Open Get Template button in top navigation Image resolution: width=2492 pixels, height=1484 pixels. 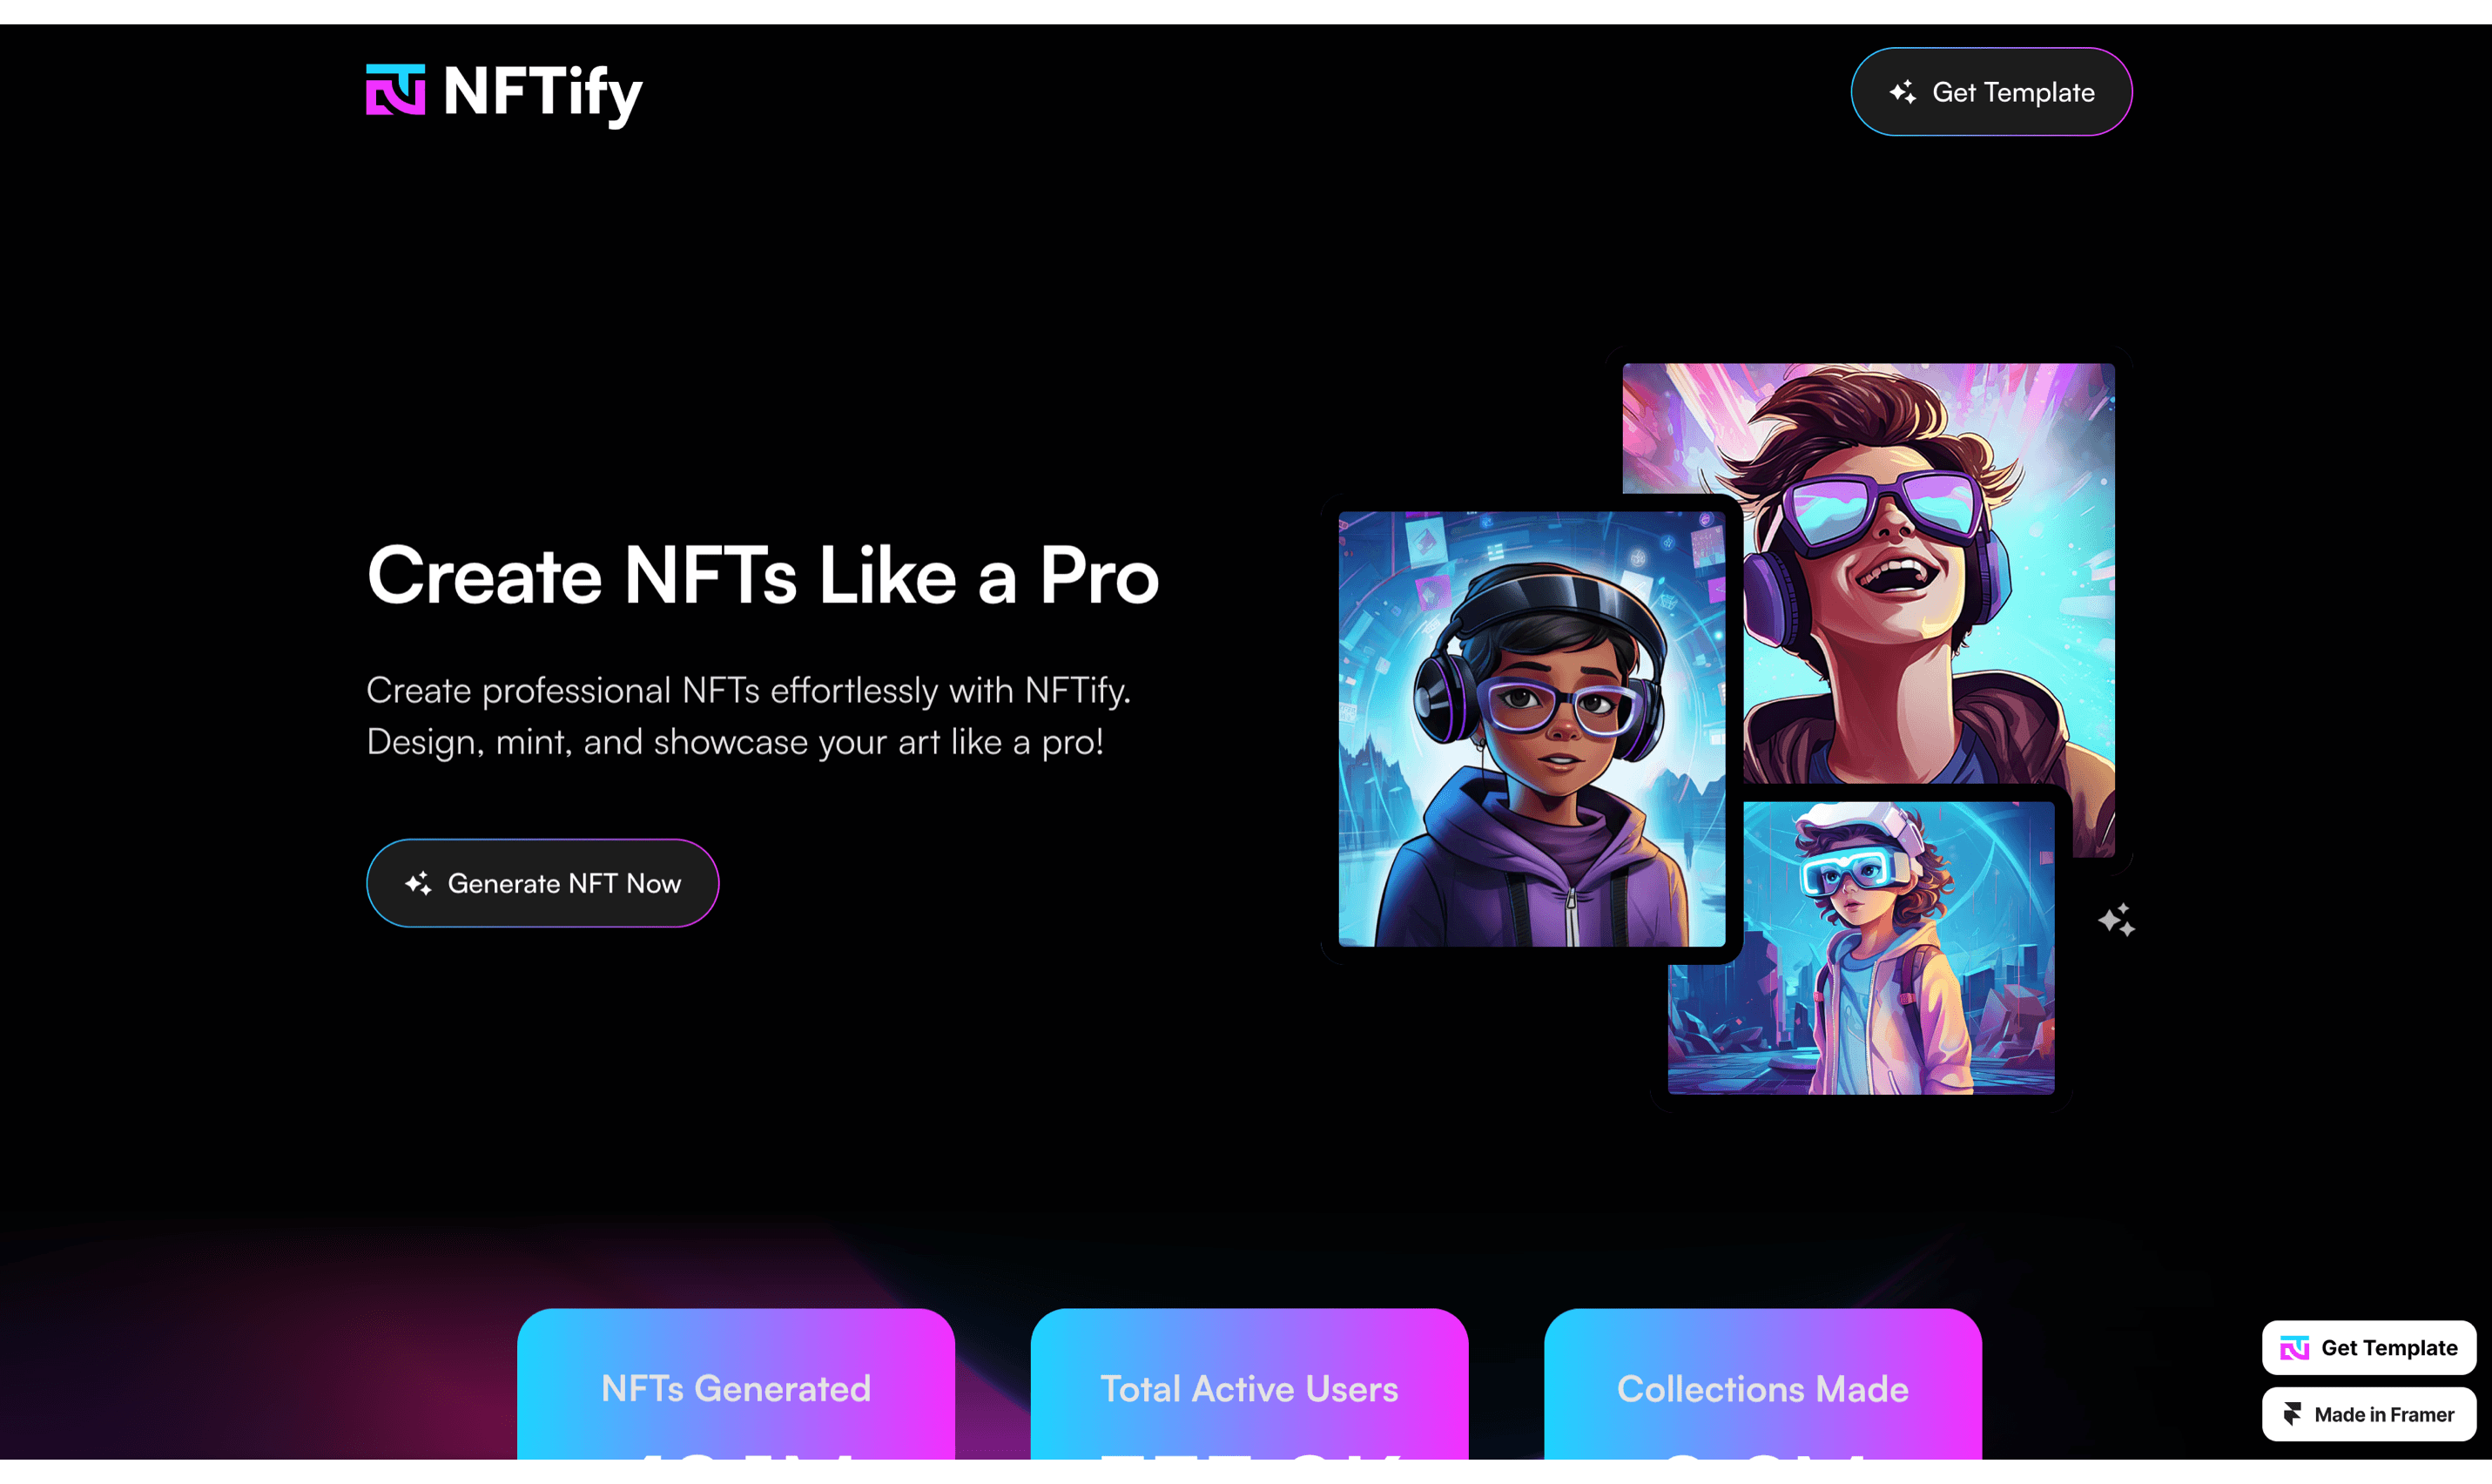pyautogui.click(x=1991, y=92)
